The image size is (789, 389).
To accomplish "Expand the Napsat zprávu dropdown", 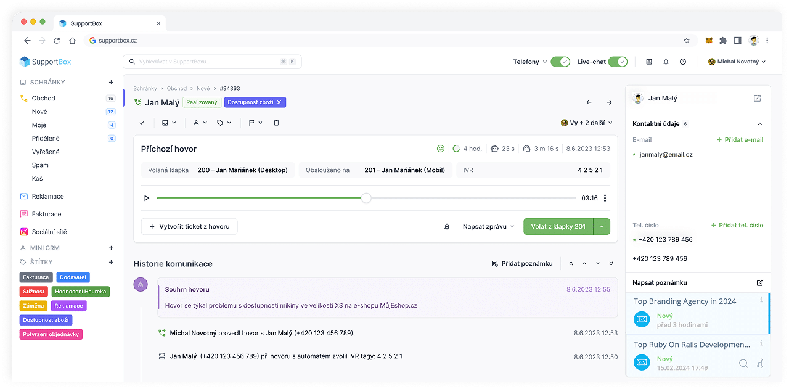I will 488,226.
